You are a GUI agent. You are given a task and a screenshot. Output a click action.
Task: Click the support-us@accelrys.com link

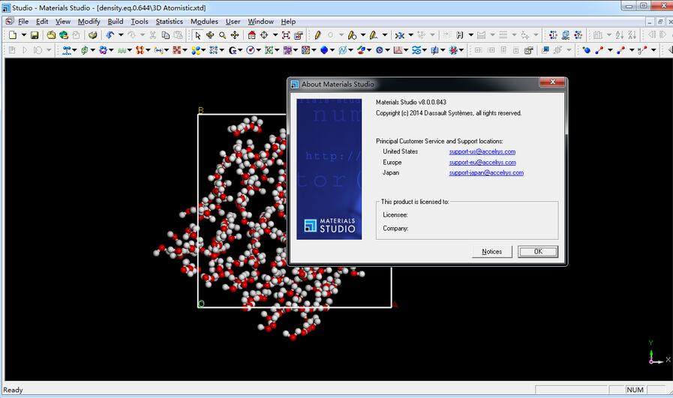click(482, 151)
